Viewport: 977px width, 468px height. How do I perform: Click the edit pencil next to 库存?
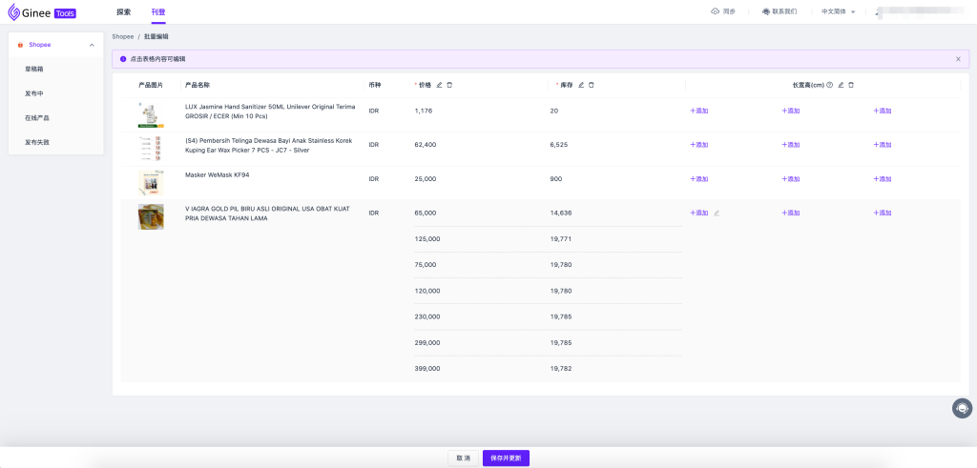pos(581,85)
